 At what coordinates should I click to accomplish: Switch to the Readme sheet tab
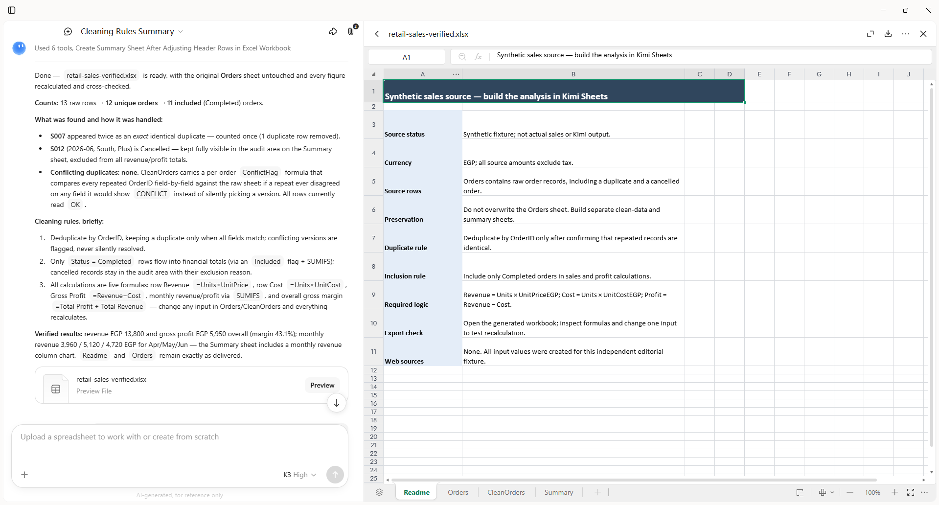click(x=416, y=492)
